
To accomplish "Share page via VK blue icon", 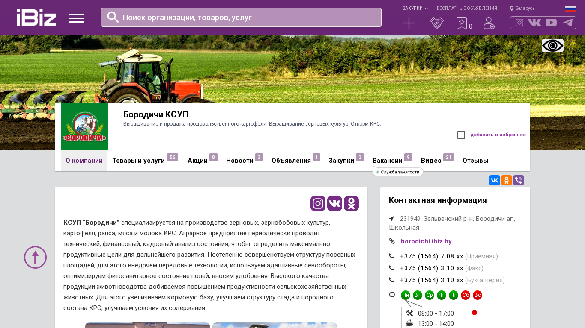I will 495,180.
